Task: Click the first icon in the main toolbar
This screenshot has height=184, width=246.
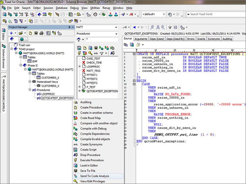Action: (5, 14)
